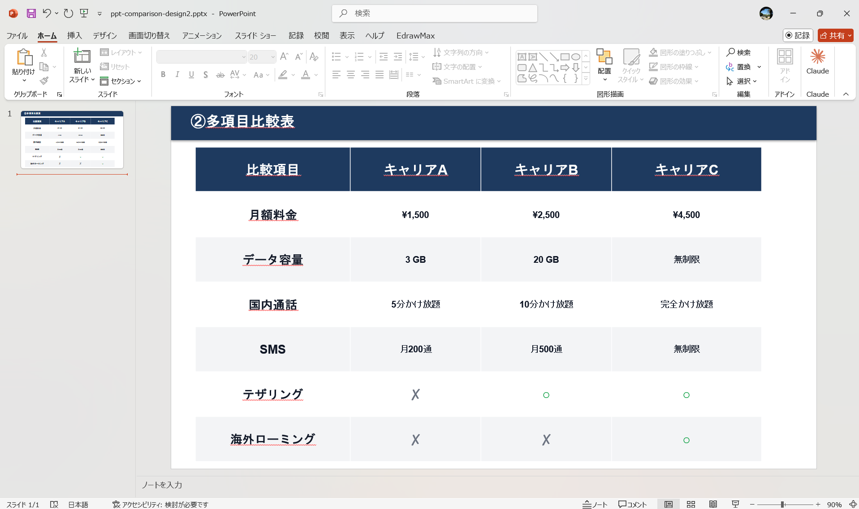Align text right
The height and width of the screenshot is (509, 859).
point(365,75)
